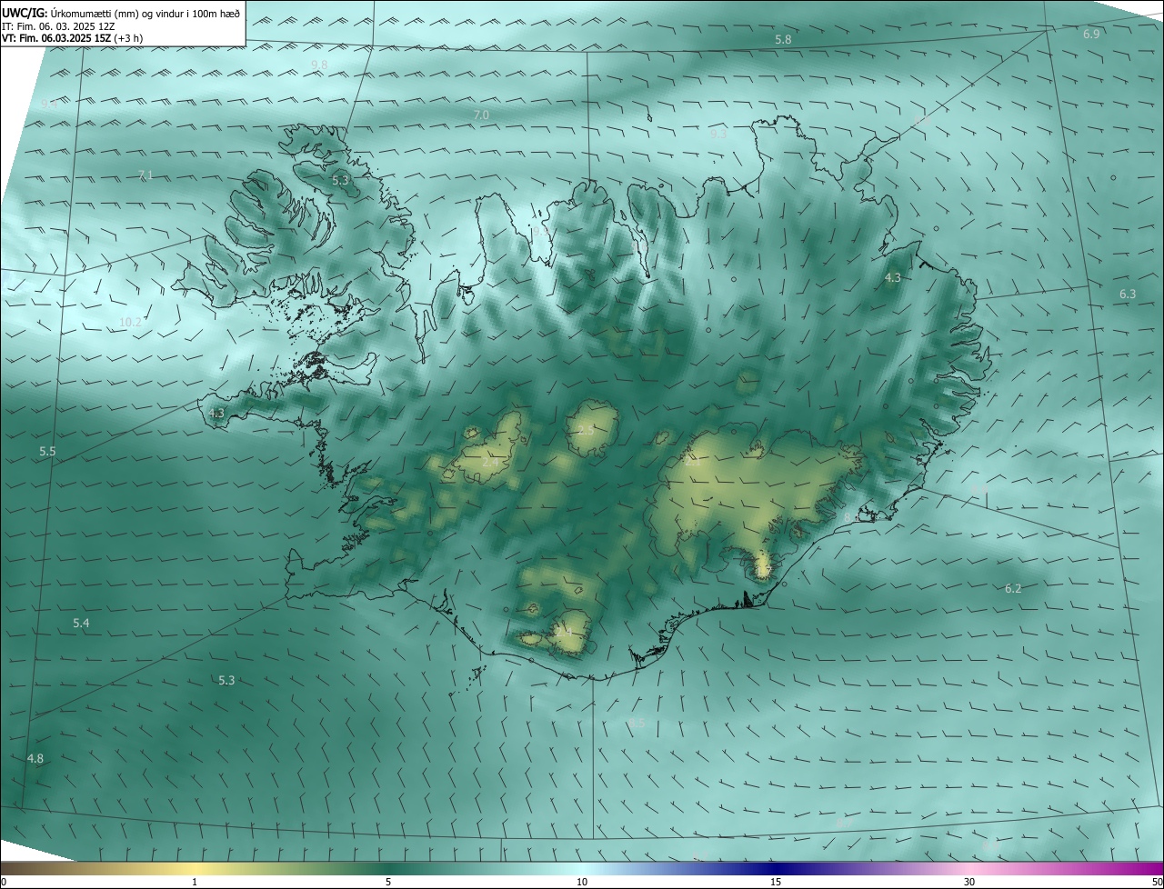Click the 4.3 label on the Snæfellsnes peninsula
Screen dimensions: 1164x889
[216, 413]
